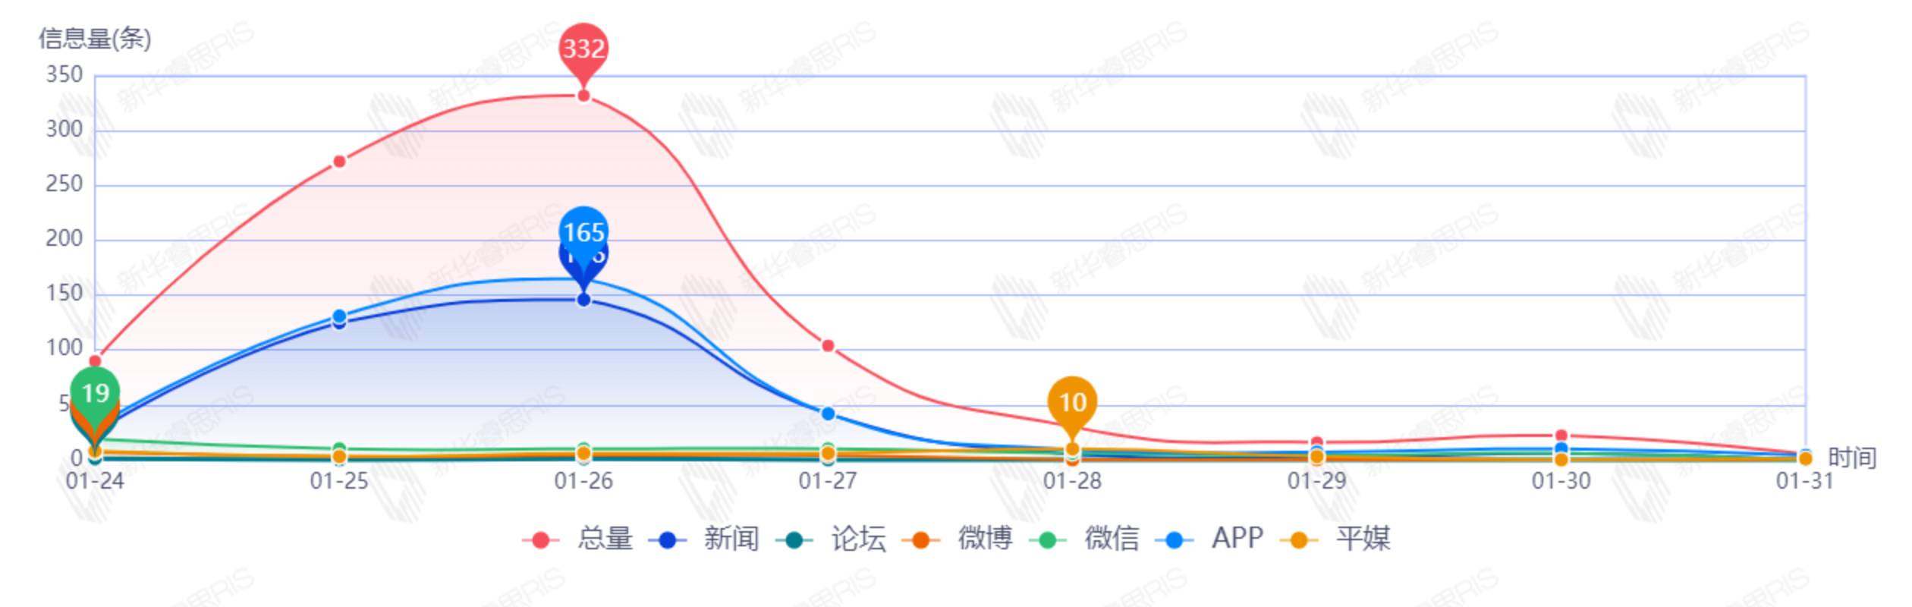
Task: Click the red 332 peak marker pin
Action: [583, 49]
